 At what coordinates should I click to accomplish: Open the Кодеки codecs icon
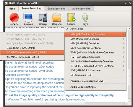click(71, 18)
